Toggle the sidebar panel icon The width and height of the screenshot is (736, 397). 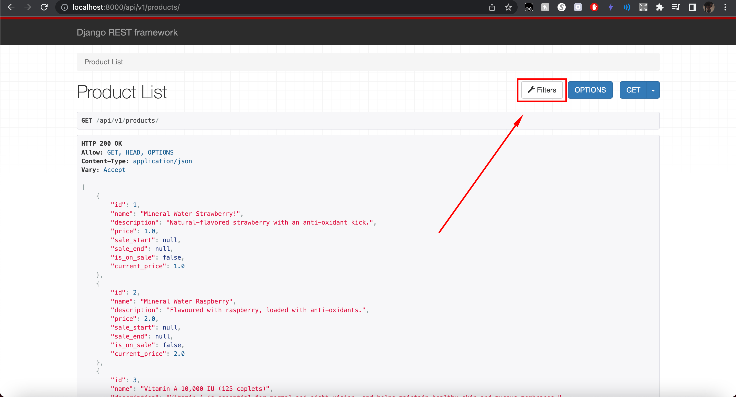click(692, 7)
